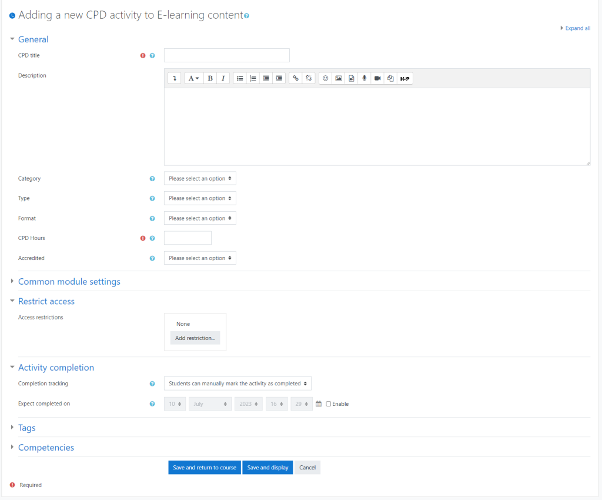Open help icon next to Type

pyautogui.click(x=152, y=199)
